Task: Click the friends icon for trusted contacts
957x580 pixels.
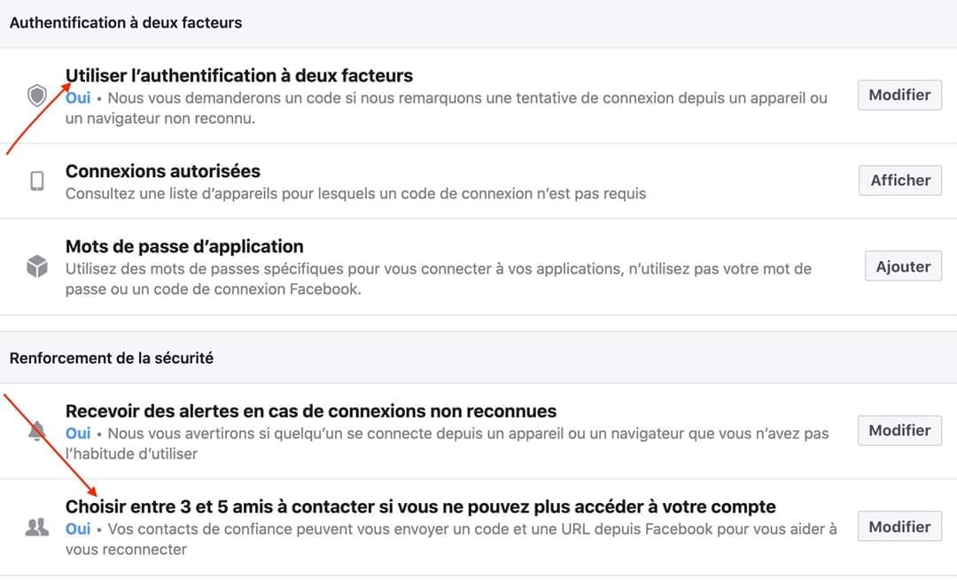Action: pyautogui.click(x=37, y=527)
